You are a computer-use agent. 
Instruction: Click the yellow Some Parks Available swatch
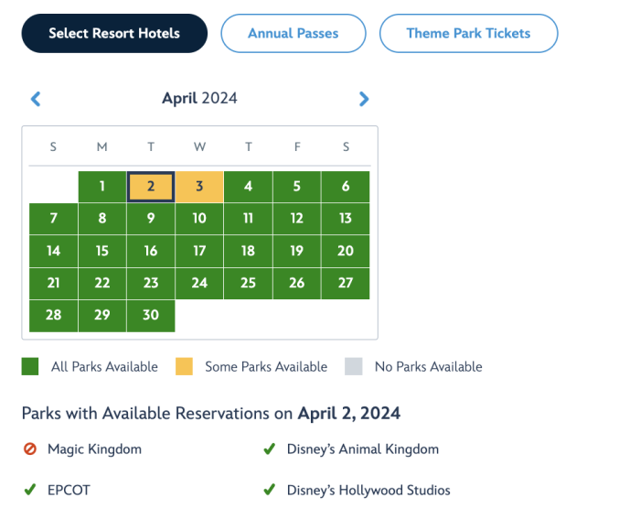click(185, 367)
